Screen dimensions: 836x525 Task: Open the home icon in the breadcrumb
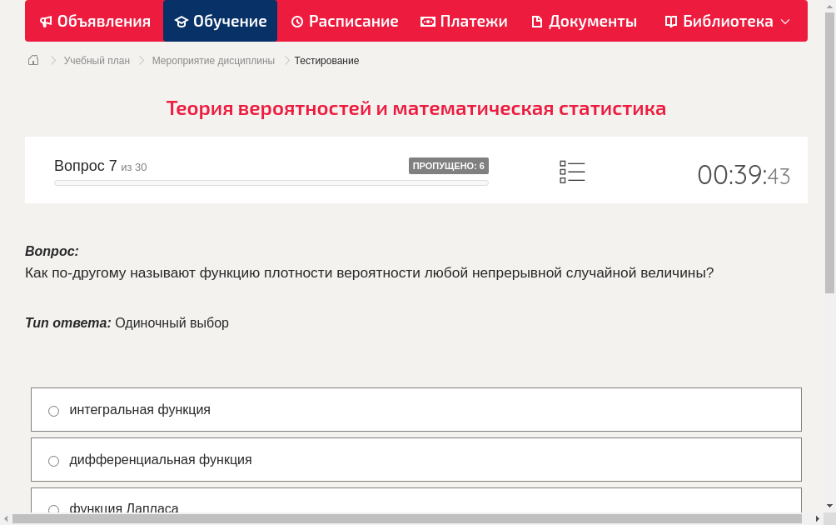point(32,60)
